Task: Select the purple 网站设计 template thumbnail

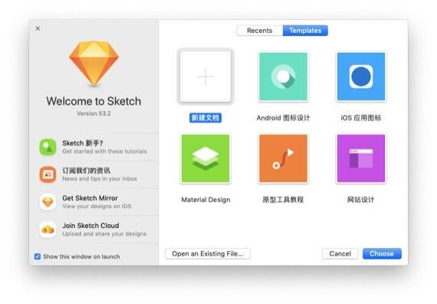Action: (361, 158)
